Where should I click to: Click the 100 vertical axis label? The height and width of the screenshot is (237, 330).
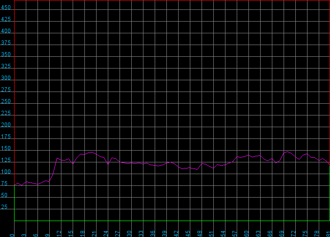pos(6,172)
